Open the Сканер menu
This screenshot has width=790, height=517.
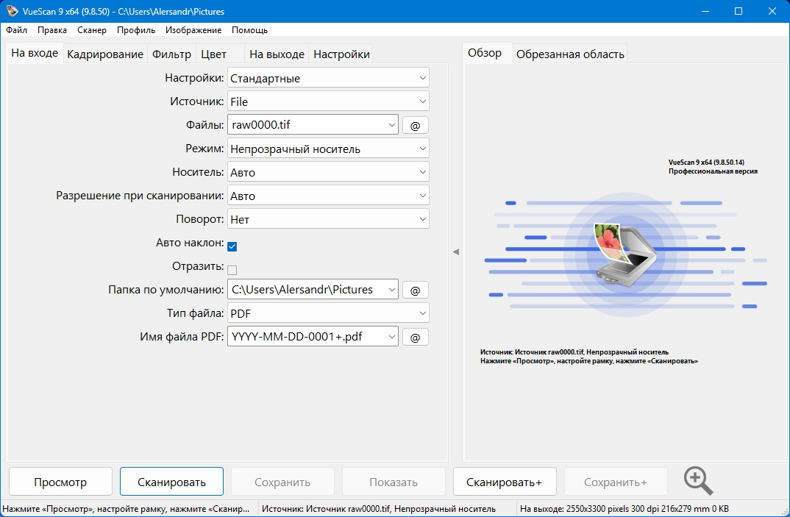(x=92, y=30)
